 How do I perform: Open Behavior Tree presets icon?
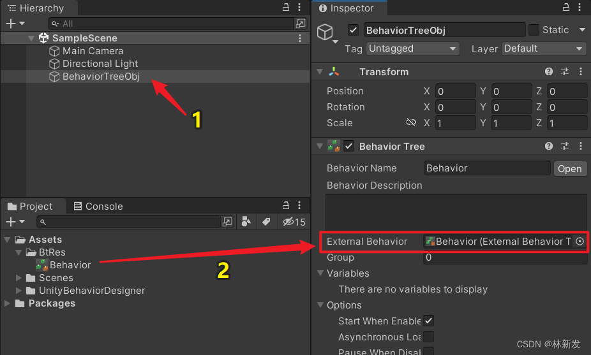coord(565,146)
